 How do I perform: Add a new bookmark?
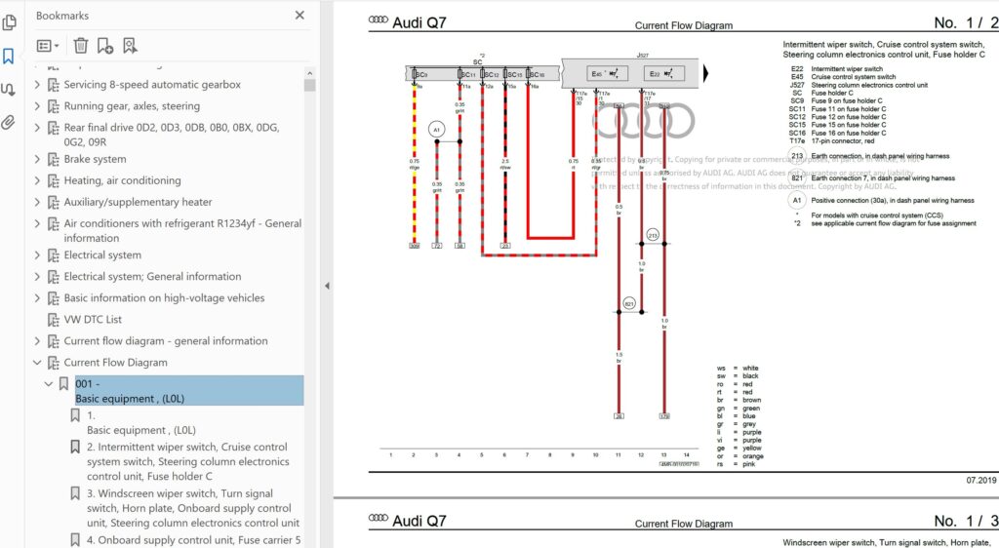coord(105,45)
